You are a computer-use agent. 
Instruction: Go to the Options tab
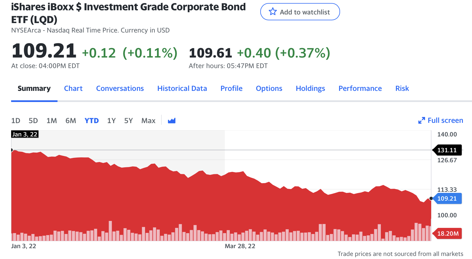[269, 88]
